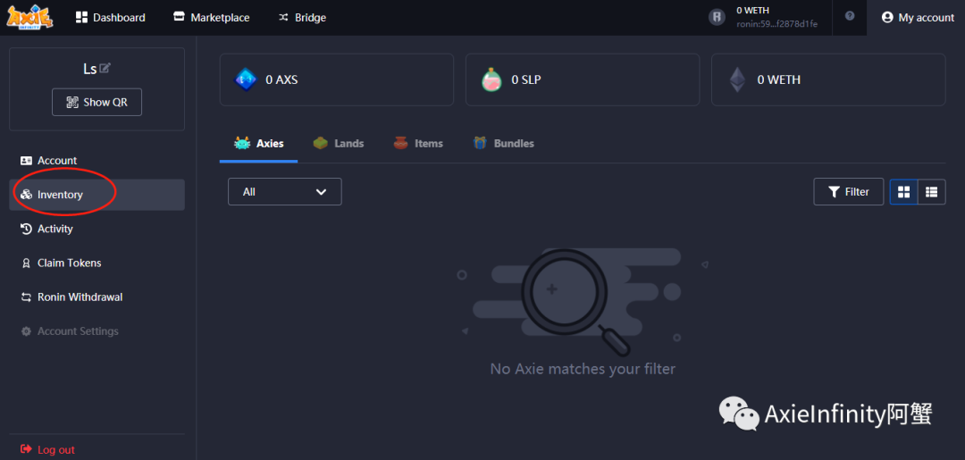Switch to the Lands tab
Image resolution: width=965 pixels, height=460 pixels.
coord(338,143)
